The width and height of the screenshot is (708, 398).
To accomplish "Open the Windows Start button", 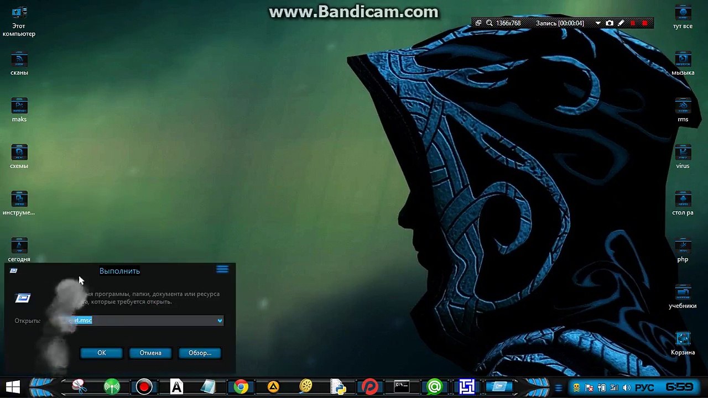I will (13, 387).
